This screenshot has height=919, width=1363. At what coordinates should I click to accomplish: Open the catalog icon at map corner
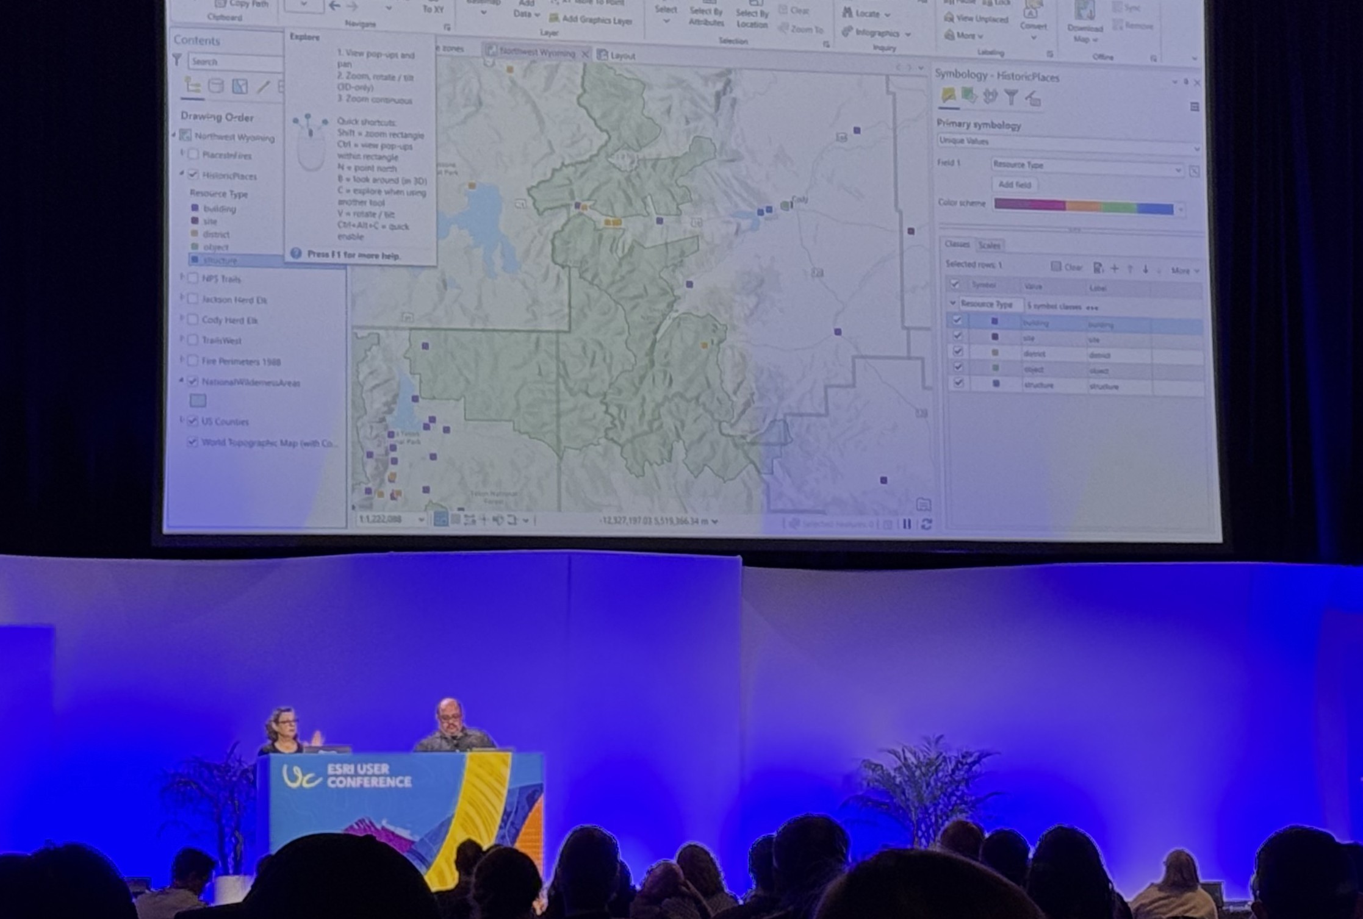point(923,504)
